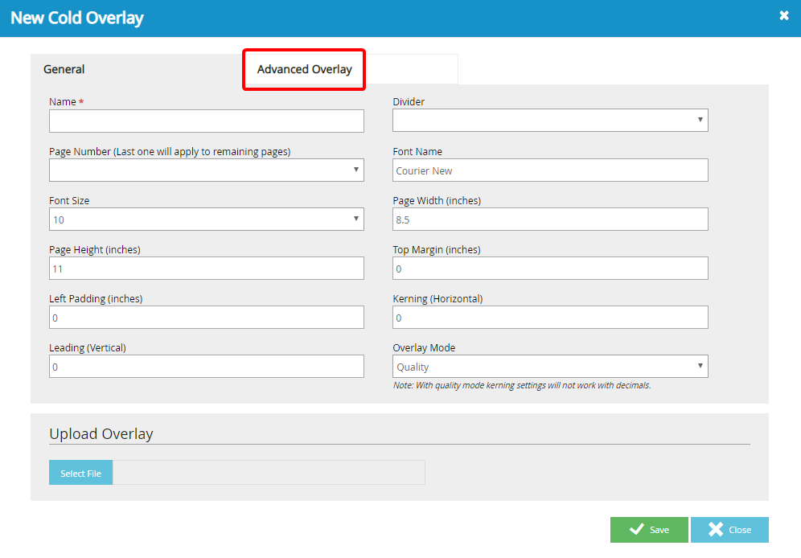Image resolution: width=801 pixels, height=558 pixels.
Task: Click the checkmark Save button
Action: pos(649,530)
